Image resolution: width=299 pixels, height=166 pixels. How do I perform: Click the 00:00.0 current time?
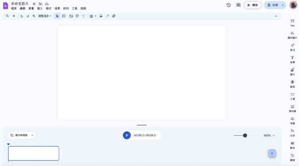pyautogui.click(x=139, y=135)
